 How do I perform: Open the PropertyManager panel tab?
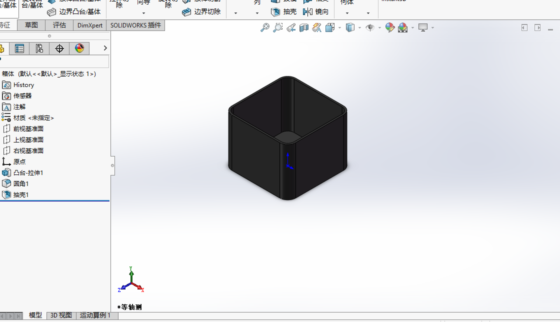click(x=19, y=48)
